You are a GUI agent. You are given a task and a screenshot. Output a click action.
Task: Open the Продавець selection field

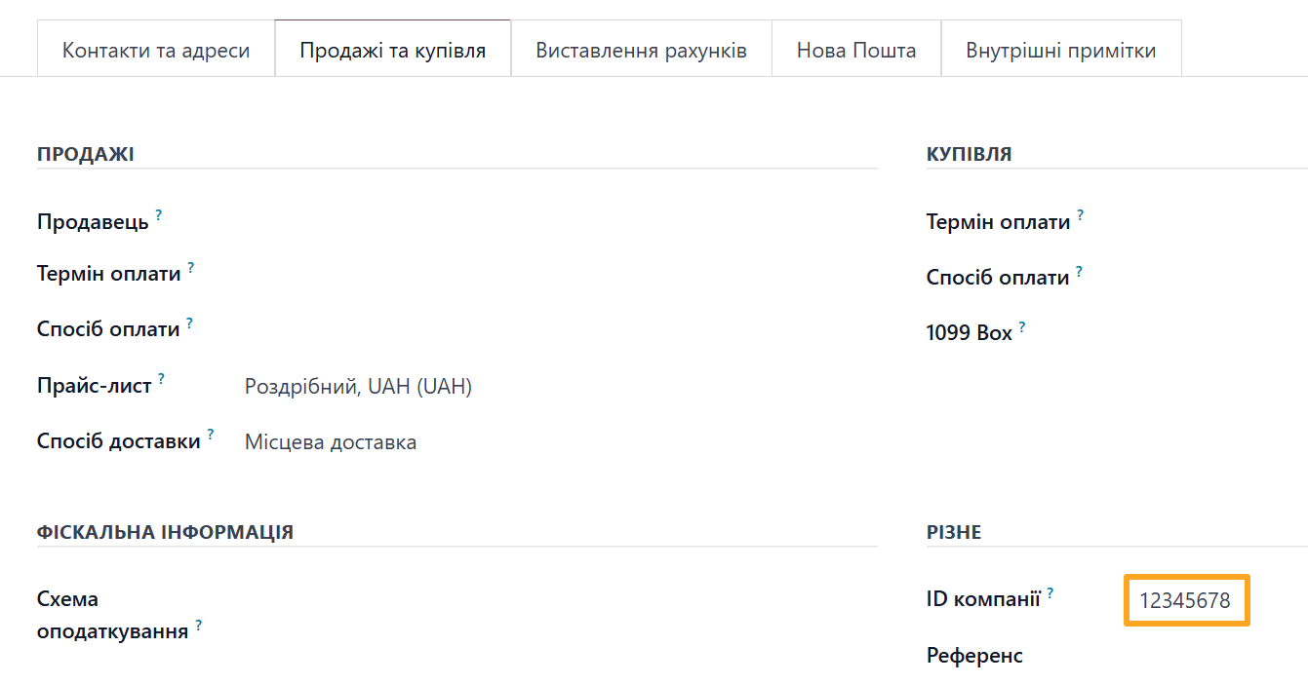[x=341, y=220]
